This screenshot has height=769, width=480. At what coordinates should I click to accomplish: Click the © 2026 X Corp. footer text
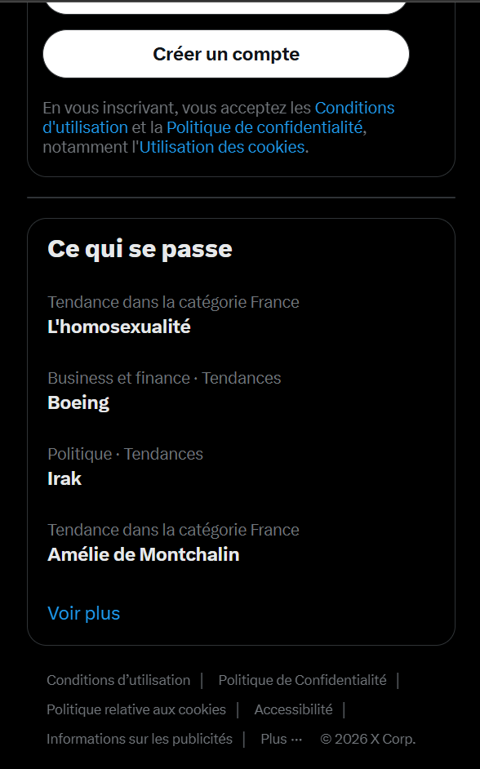pyautogui.click(x=367, y=739)
